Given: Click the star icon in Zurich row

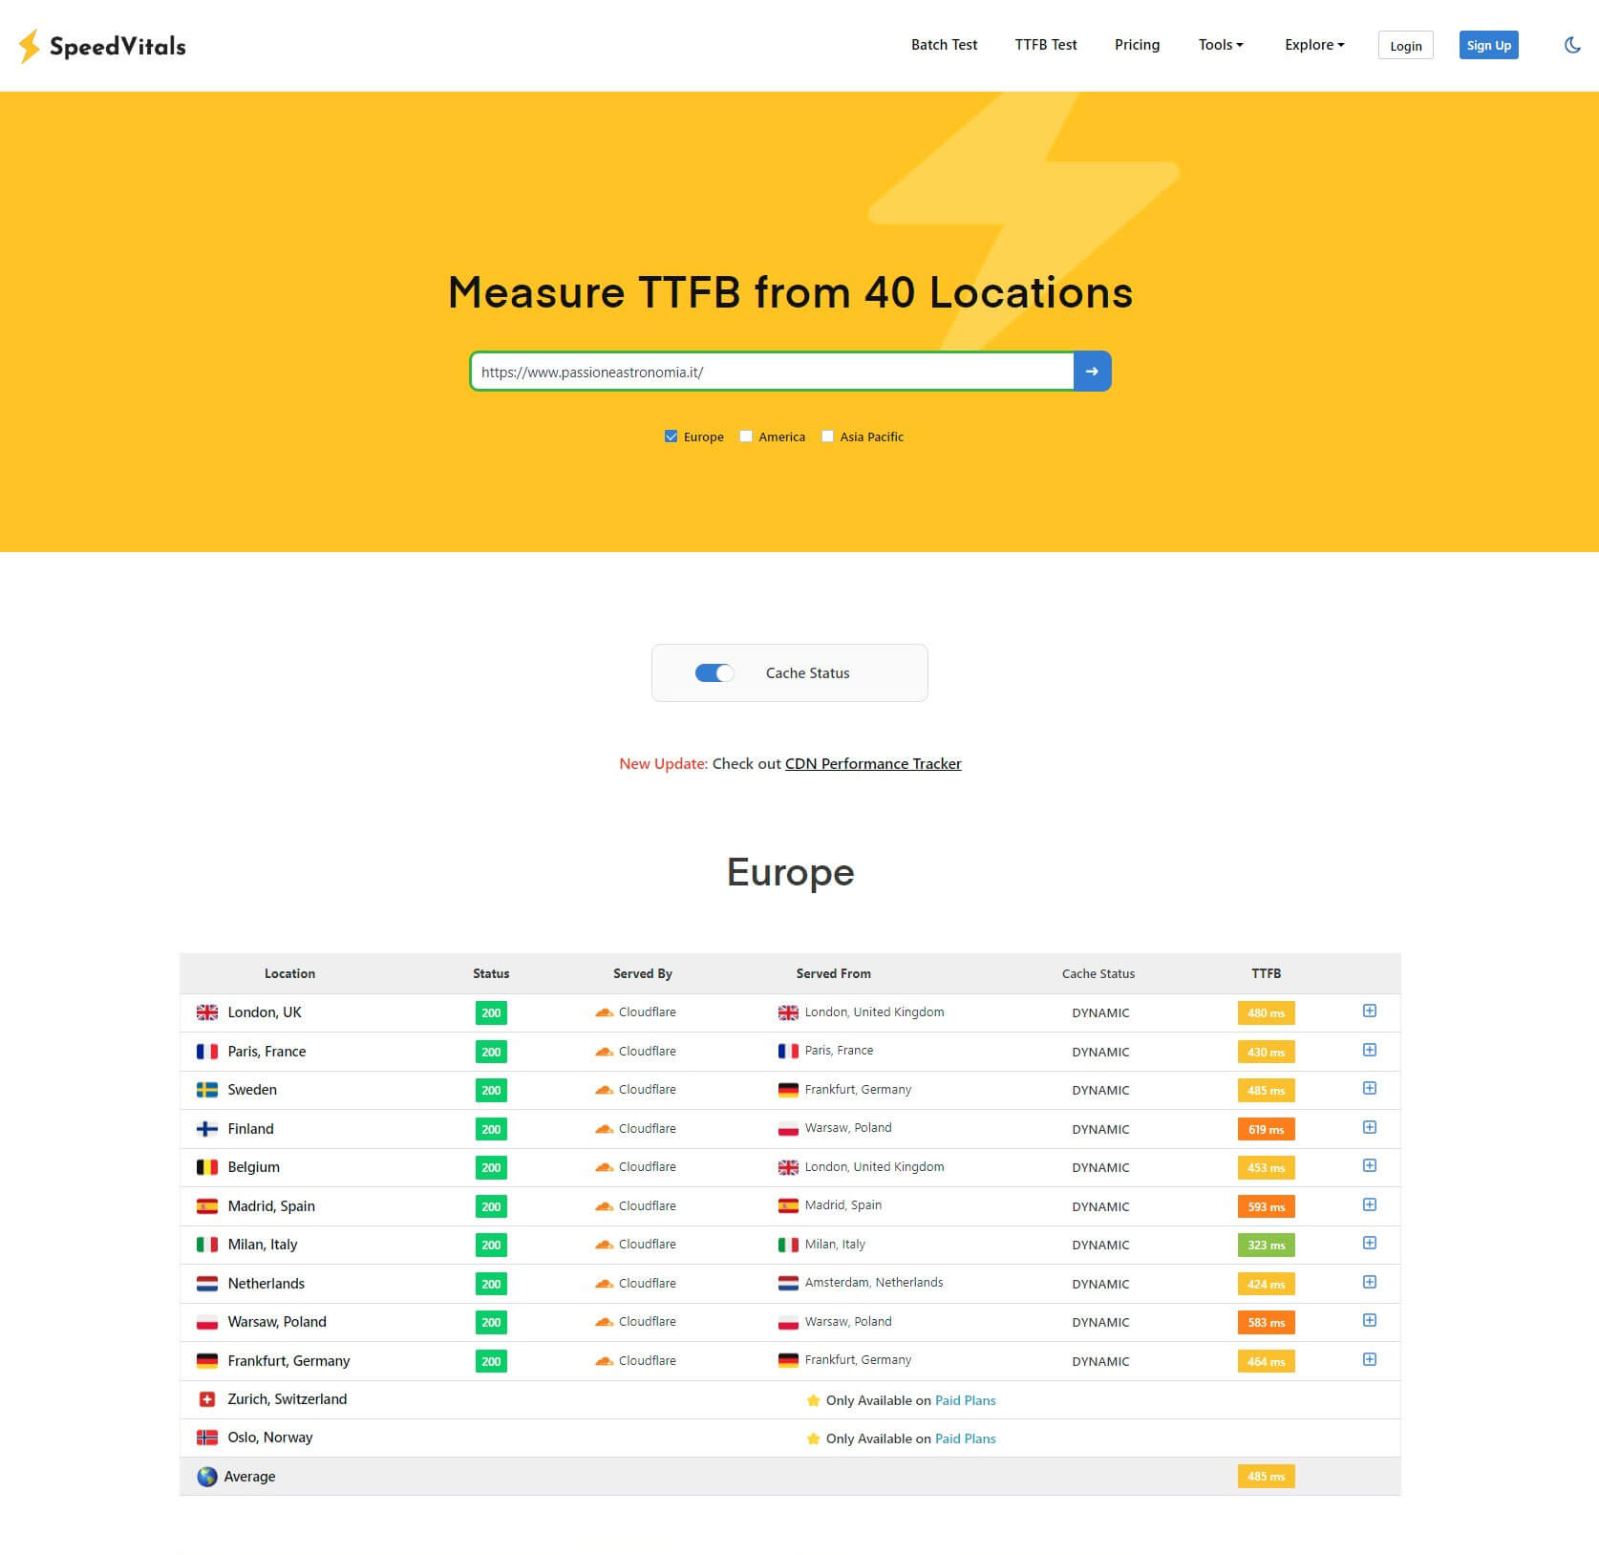Looking at the screenshot, I should click(x=813, y=1400).
